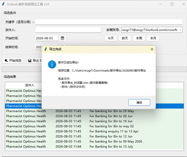Click the 确定 button in export dialog
The image size is (187, 157).
[139, 102]
